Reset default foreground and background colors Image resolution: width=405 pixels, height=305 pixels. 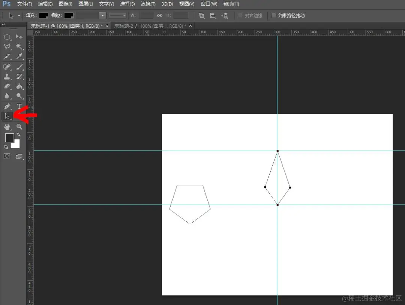(x=6, y=147)
